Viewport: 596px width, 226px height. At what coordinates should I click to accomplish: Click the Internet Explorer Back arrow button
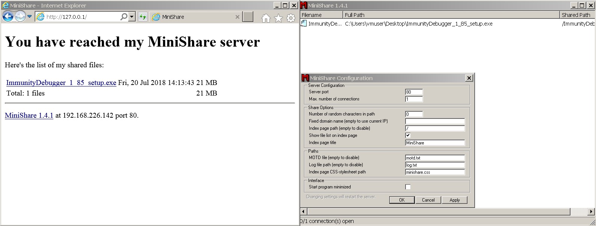(8, 17)
